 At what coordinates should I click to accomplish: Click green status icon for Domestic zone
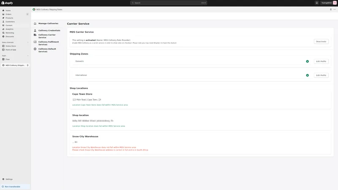tap(308, 61)
